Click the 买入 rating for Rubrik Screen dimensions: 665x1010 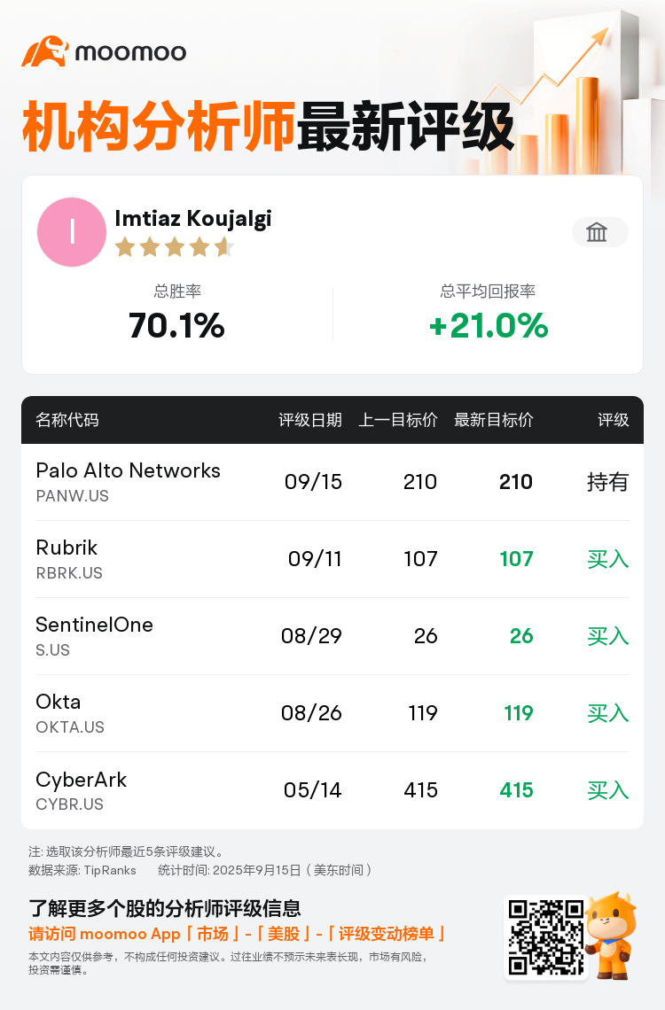pyautogui.click(x=607, y=559)
